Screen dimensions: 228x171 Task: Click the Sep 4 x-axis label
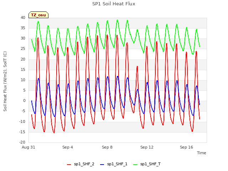[68, 147]
